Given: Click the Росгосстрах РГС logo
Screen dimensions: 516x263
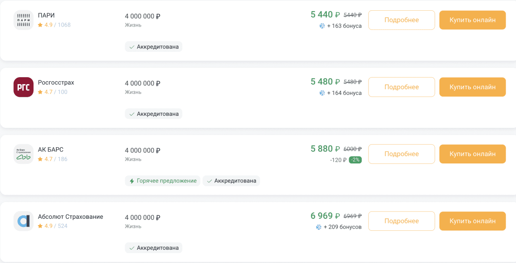Looking at the screenshot, I should (24, 87).
